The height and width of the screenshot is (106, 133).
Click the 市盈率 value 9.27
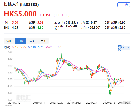[94, 23]
